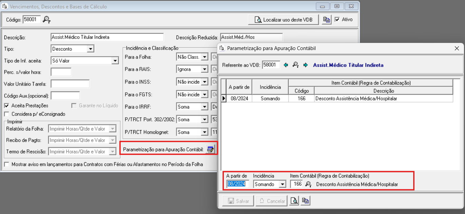
Task: Click the Cancelar button
Action: (x=272, y=201)
